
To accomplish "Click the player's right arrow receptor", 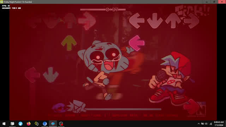I will click(x=191, y=21).
